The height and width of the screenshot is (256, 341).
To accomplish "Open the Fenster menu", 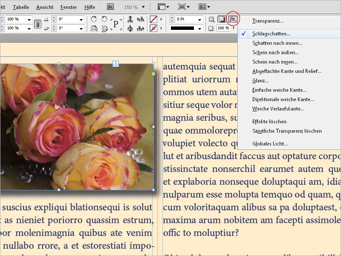I will (68, 7).
